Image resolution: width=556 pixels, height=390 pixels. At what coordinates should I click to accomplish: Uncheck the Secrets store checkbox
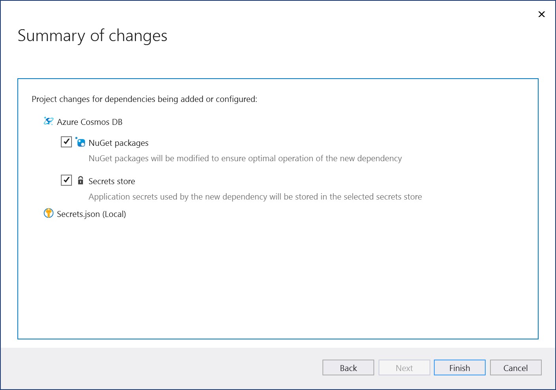(x=66, y=180)
